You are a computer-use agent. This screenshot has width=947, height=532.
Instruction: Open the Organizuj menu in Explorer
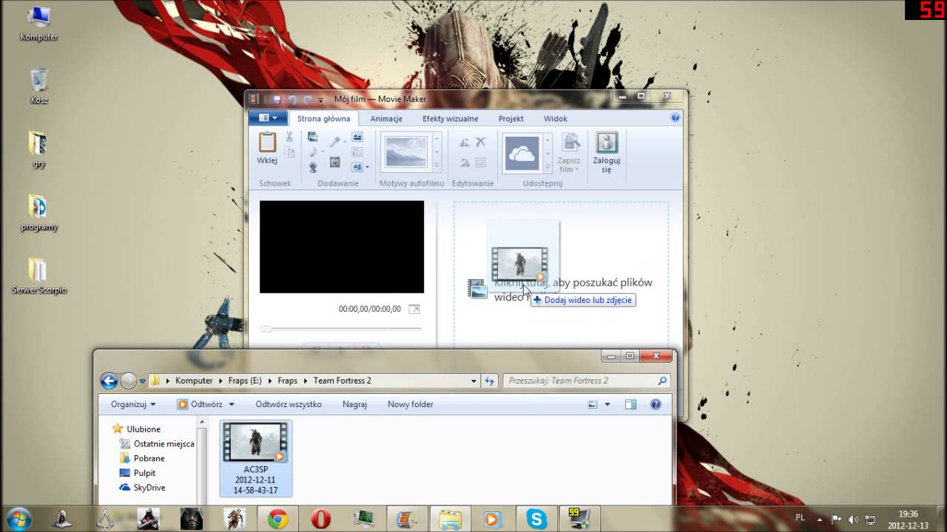pos(133,404)
